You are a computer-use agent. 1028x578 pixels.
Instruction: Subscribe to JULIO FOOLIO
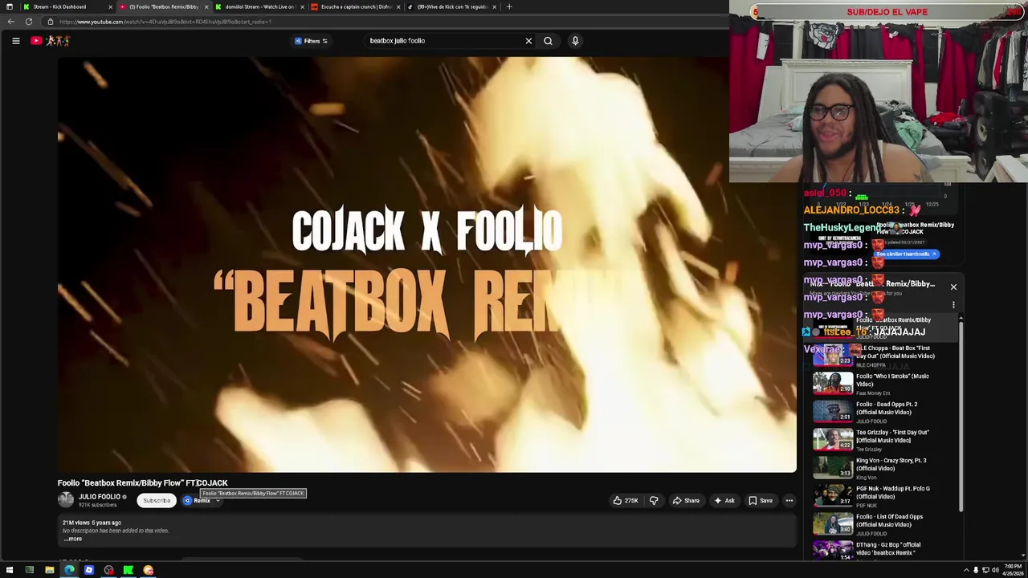click(x=157, y=500)
